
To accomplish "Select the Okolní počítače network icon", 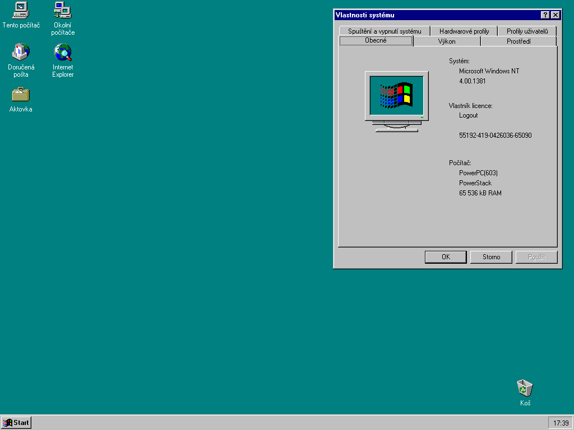I will pyautogui.click(x=62, y=10).
